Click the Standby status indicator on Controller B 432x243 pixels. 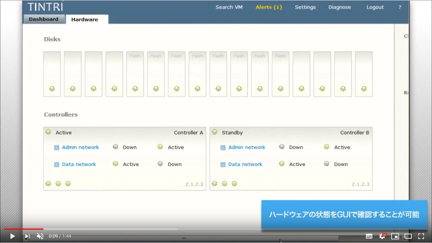point(214,132)
